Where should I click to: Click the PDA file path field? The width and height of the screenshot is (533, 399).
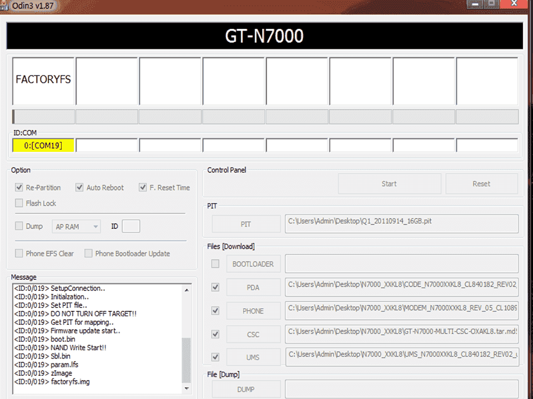[x=402, y=287]
